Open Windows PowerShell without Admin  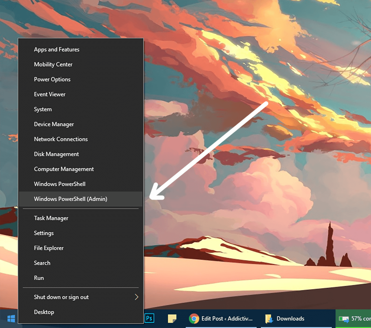(81, 184)
